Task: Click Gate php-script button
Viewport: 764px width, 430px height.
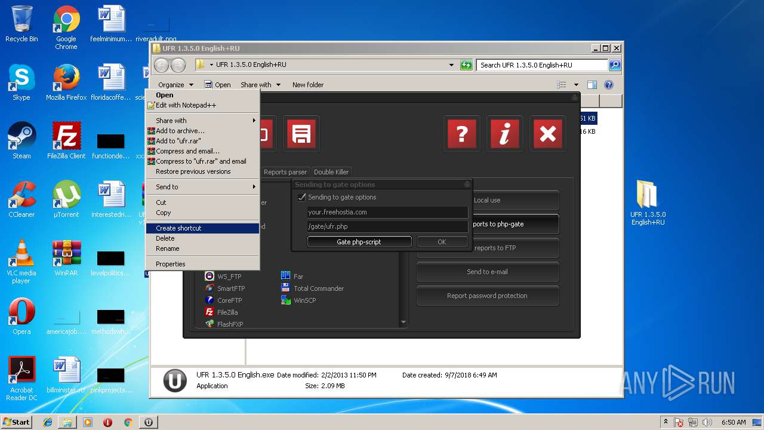Action: (x=359, y=242)
